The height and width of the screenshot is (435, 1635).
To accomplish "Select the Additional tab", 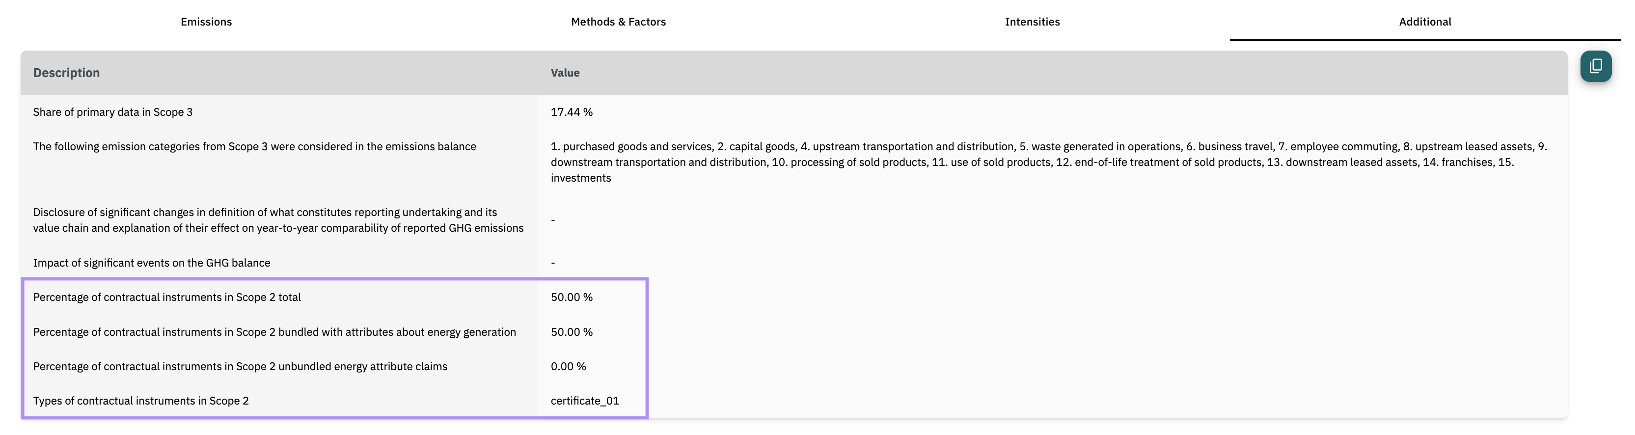I will coord(1425,21).
